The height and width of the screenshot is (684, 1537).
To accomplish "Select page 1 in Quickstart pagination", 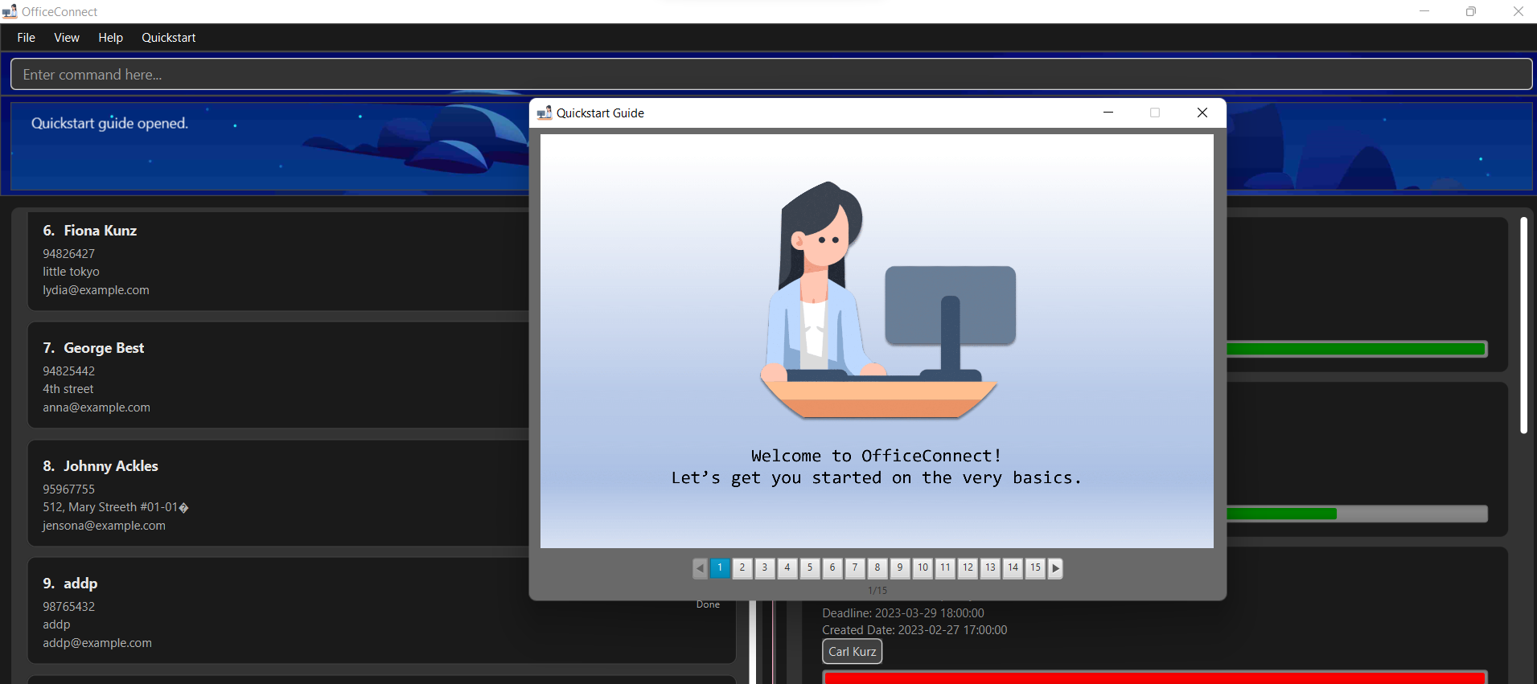I will click(720, 567).
